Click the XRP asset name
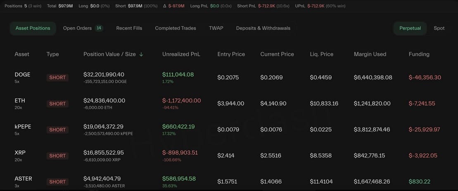Screen dimensions: 458x191 [20, 153]
